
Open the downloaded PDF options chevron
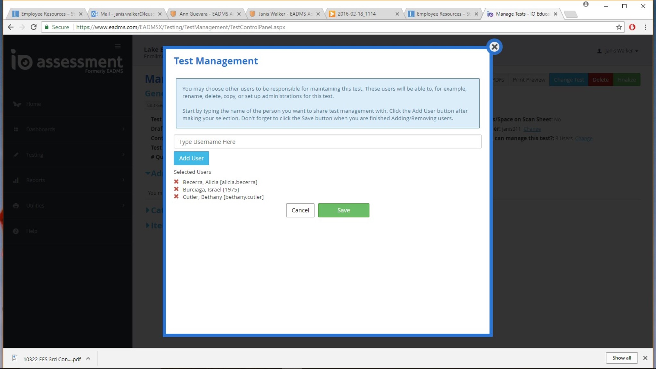[88, 359]
